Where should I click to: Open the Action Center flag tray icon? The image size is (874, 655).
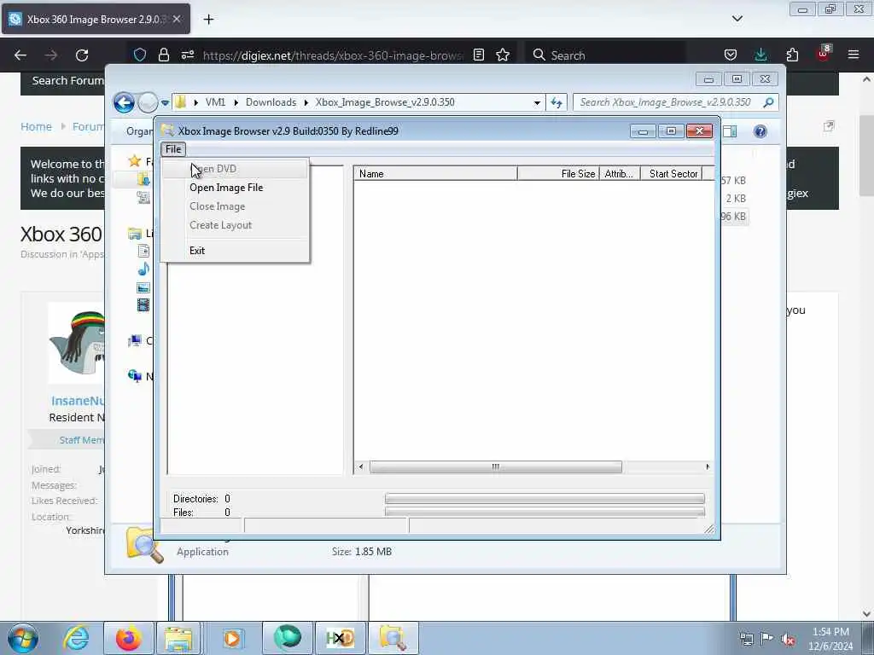click(x=766, y=640)
